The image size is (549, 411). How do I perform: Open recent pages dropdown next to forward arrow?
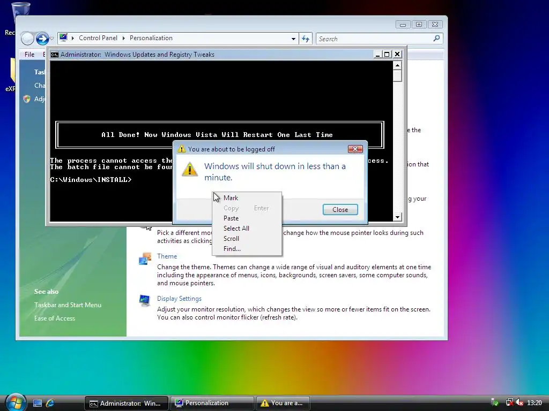[x=52, y=39]
